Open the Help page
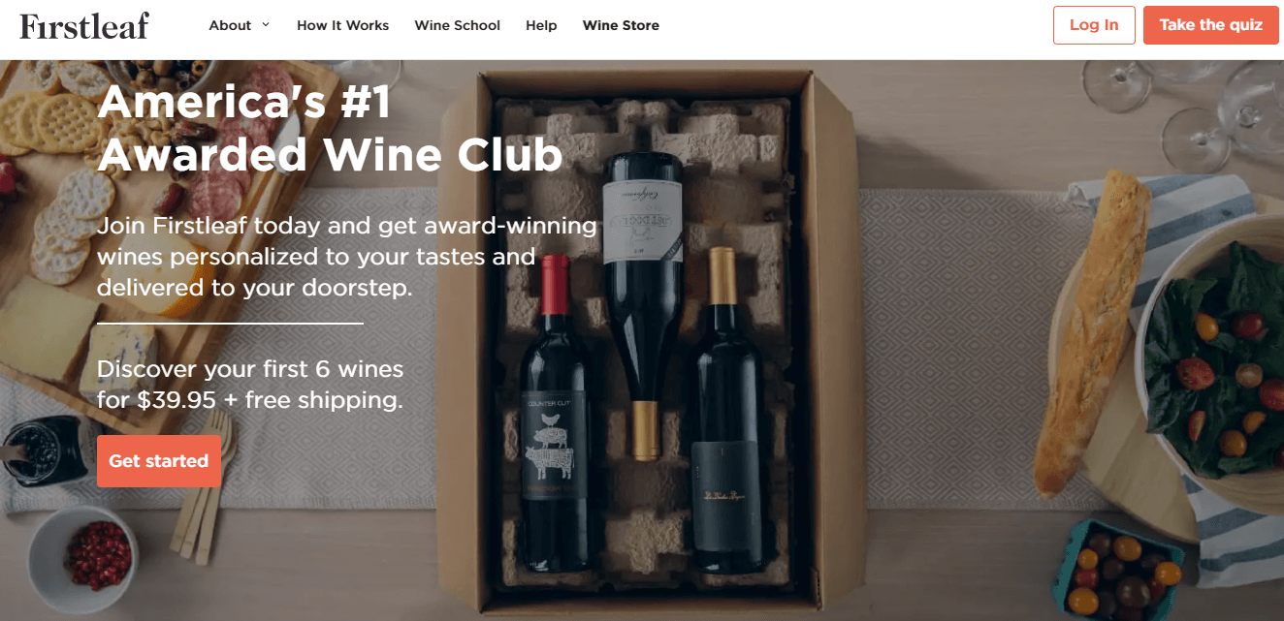Screen dimensions: 1284x621 coord(541,25)
